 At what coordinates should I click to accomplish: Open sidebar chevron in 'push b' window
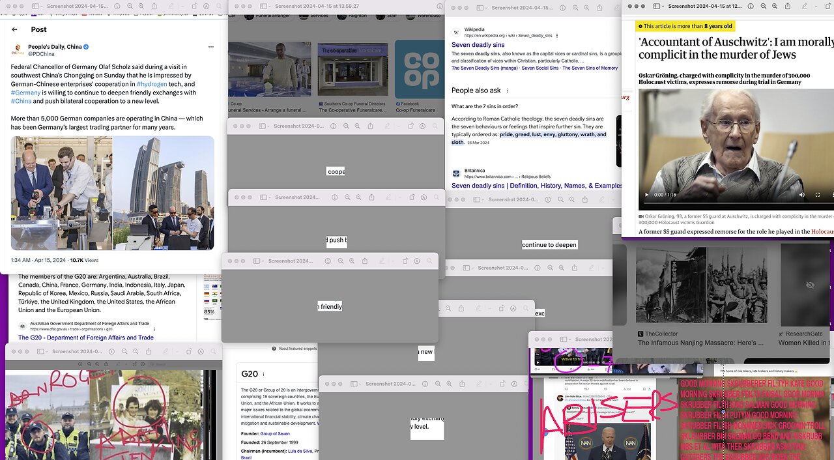(270, 197)
